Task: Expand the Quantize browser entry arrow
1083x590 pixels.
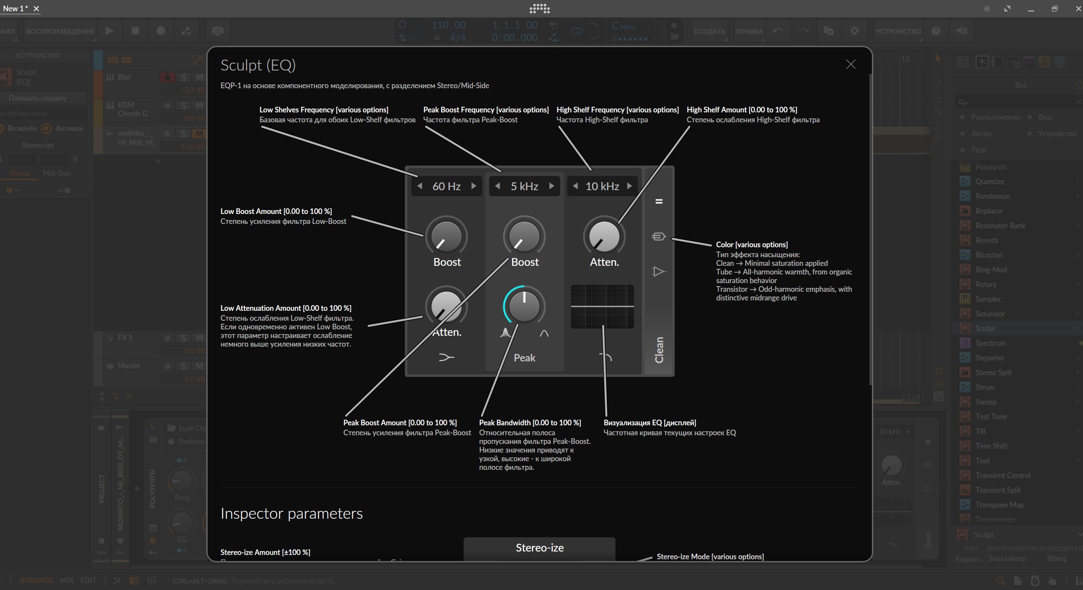Action: tap(1077, 182)
